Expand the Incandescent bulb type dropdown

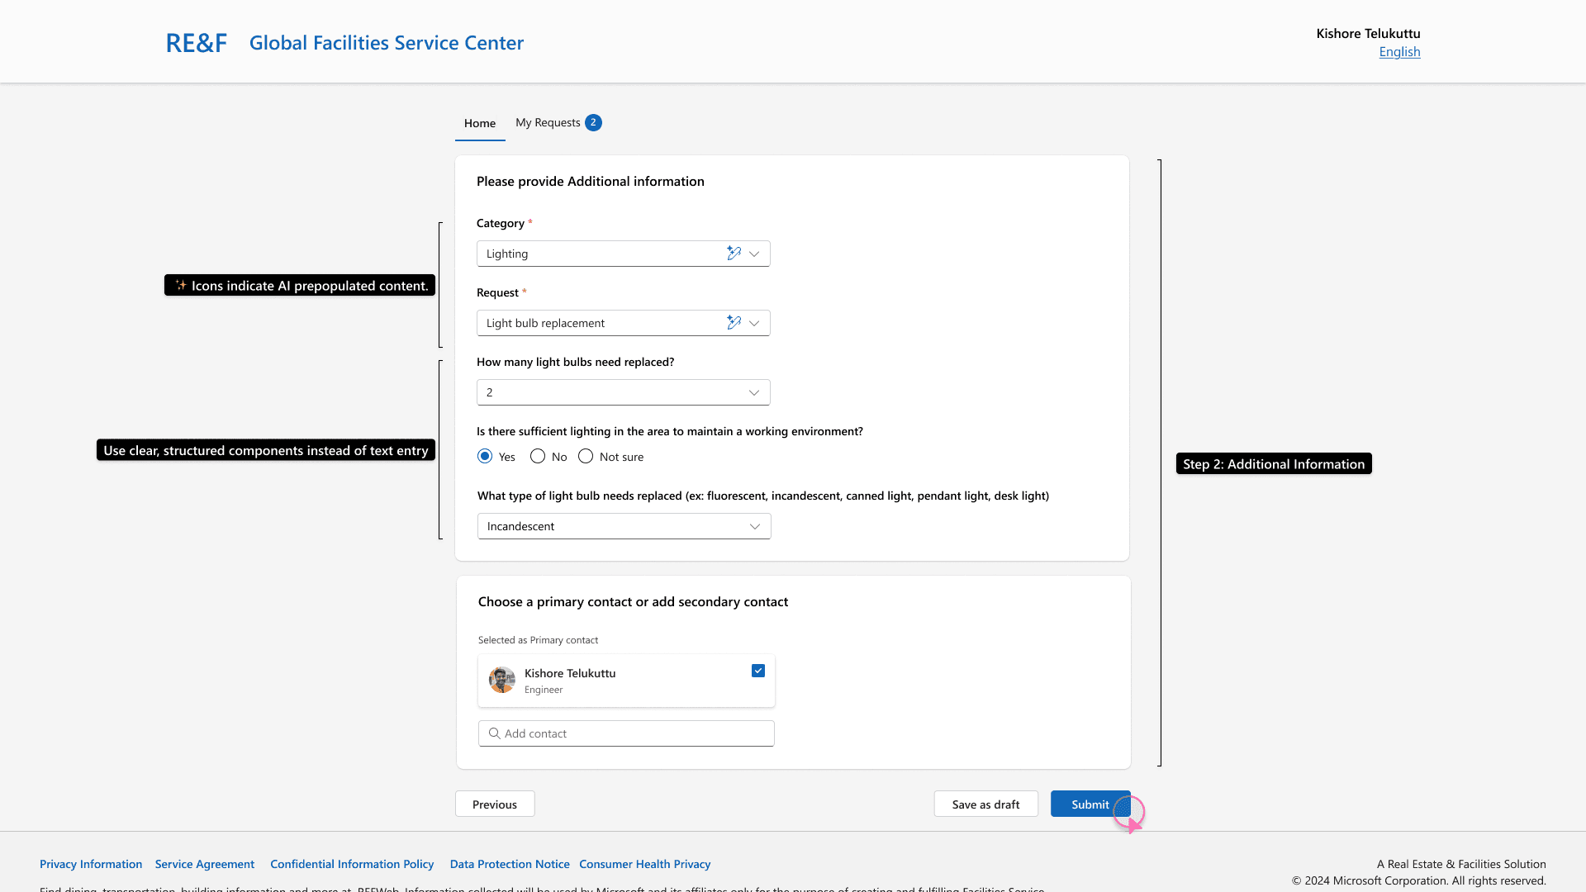coord(624,526)
